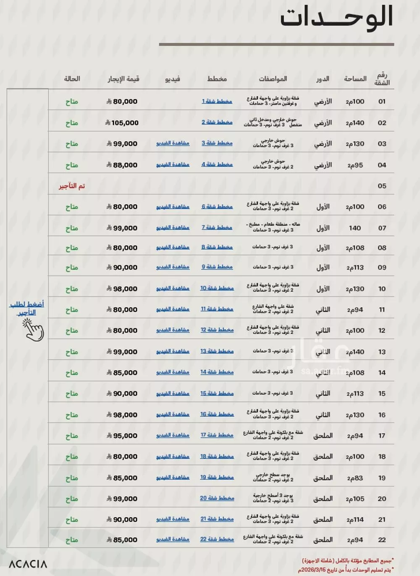Open 'مخطط شقة 4' floor plan
The width and height of the screenshot is (420, 576).
pos(217,164)
